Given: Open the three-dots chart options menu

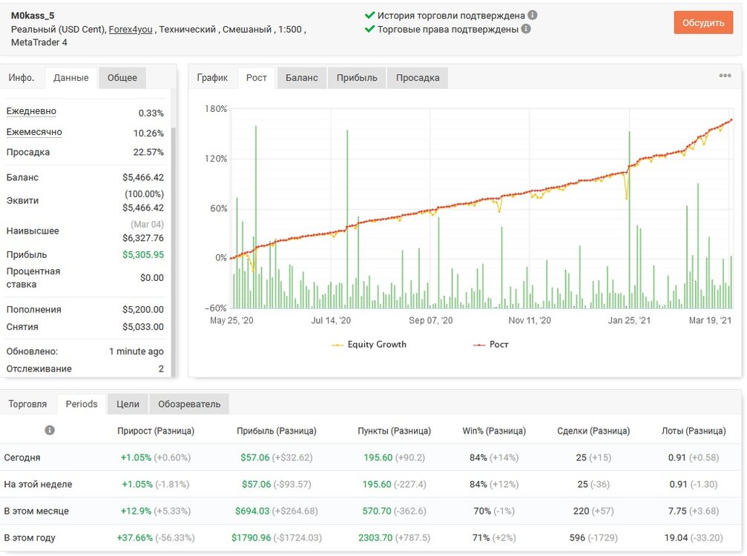Looking at the screenshot, I should point(725,76).
